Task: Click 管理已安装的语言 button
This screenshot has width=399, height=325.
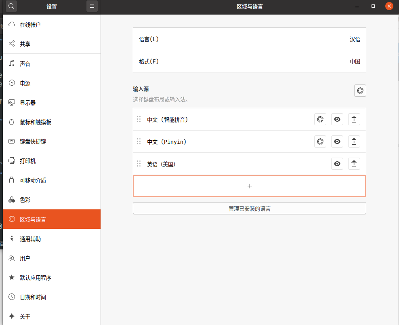Action: (x=250, y=208)
